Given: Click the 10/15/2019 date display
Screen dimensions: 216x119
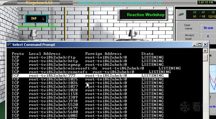Looking at the screenshot, I should coord(204,16).
